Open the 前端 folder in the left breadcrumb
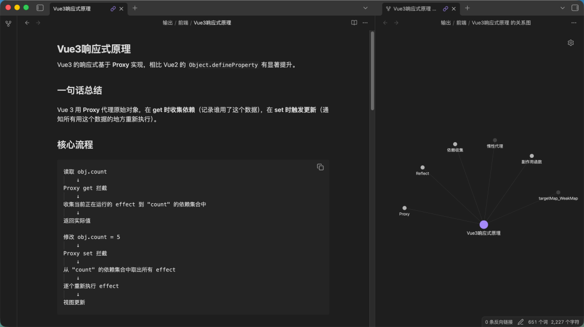The height and width of the screenshot is (327, 584). pyautogui.click(x=183, y=23)
